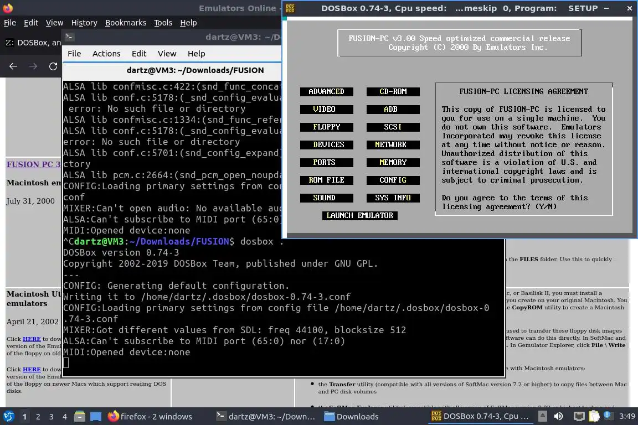
Task: Click the update notification tray icon
Action: coord(608,415)
